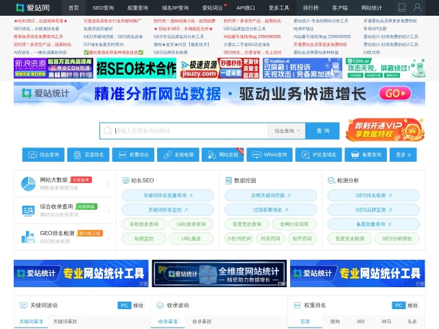Open 更多工具 menu in top navigation
Screen dimensions: 439x329
pos(279,8)
